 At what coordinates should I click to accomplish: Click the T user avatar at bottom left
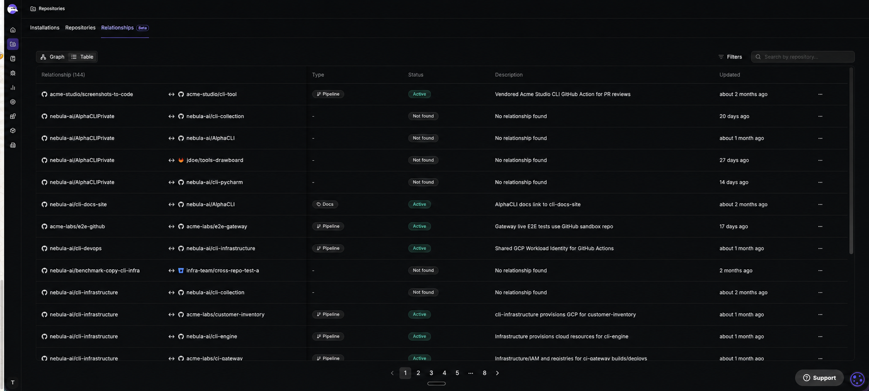(13, 383)
